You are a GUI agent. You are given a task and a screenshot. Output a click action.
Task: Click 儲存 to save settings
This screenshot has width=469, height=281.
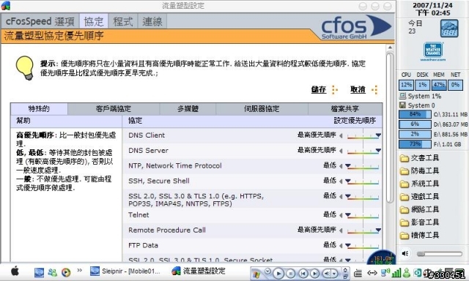[x=319, y=89]
